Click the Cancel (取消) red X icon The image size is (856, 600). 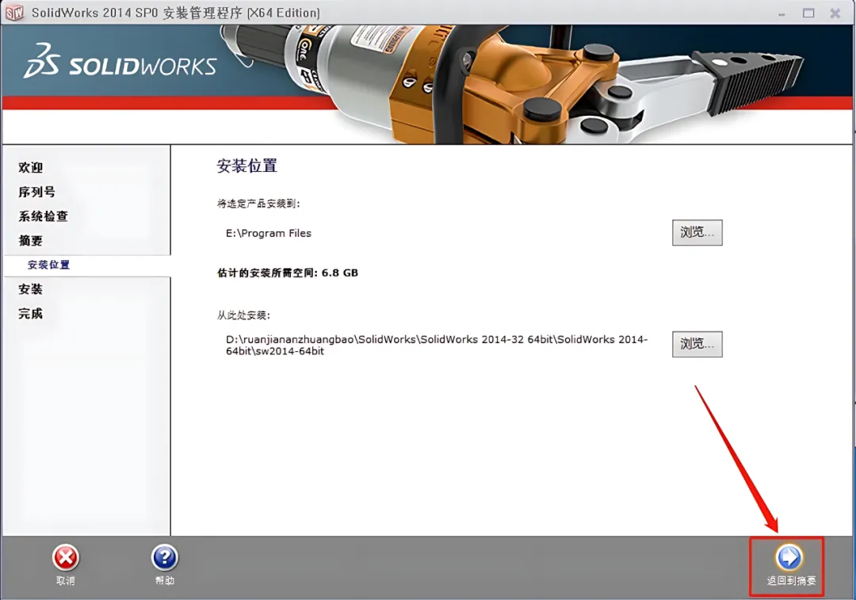click(66, 558)
